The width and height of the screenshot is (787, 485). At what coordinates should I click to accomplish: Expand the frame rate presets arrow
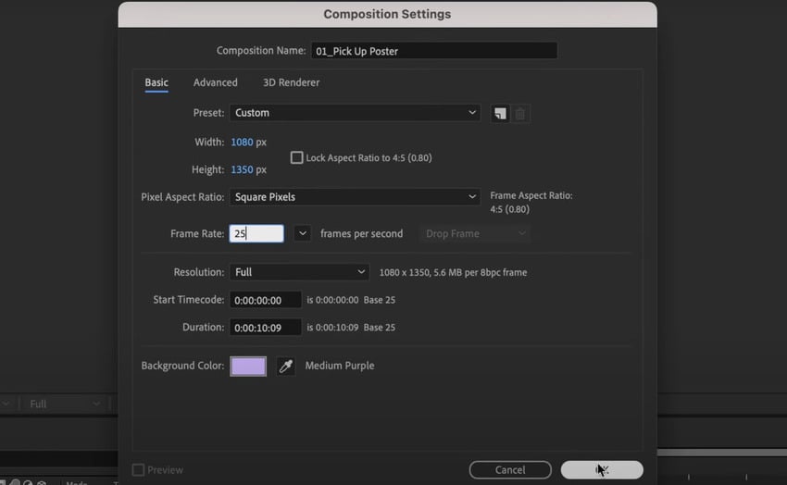[302, 234]
